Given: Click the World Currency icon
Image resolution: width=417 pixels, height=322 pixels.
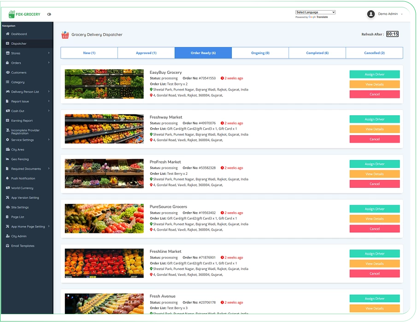Looking at the screenshot, I should (x=7, y=188).
